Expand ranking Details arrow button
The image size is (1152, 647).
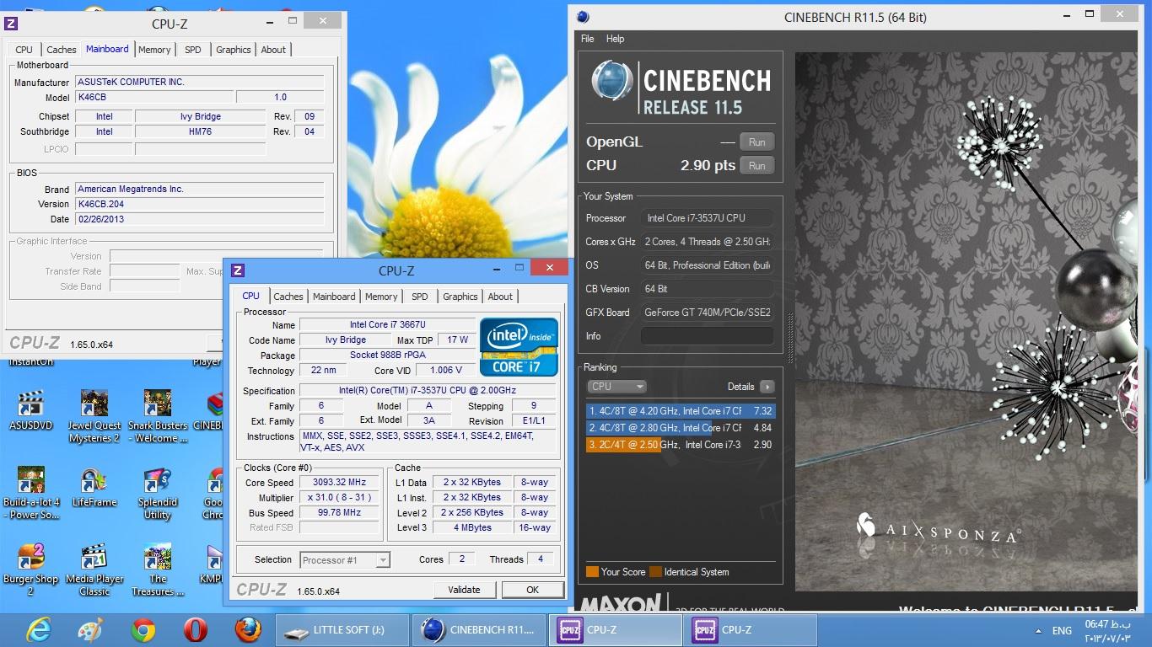click(767, 387)
